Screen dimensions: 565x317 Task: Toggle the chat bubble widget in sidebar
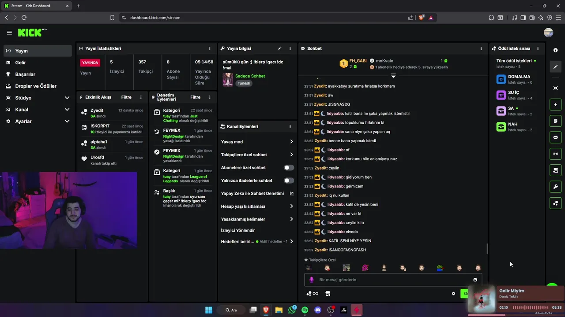pyautogui.click(x=556, y=137)
